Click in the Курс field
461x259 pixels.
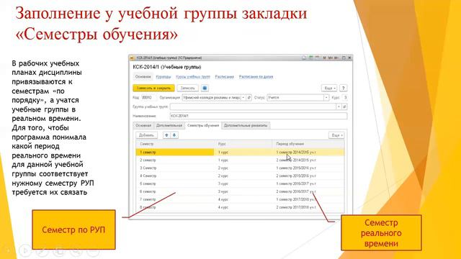click(x=345, y=98)
